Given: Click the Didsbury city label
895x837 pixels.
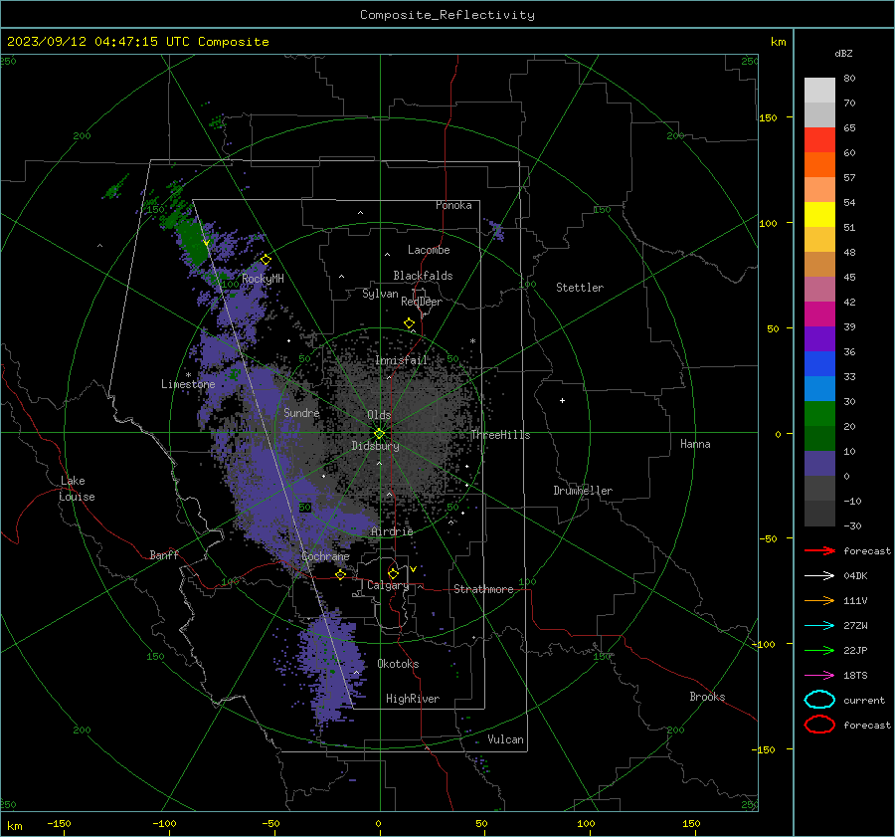Looking at the screenshot, I should (x=375, y=446).
